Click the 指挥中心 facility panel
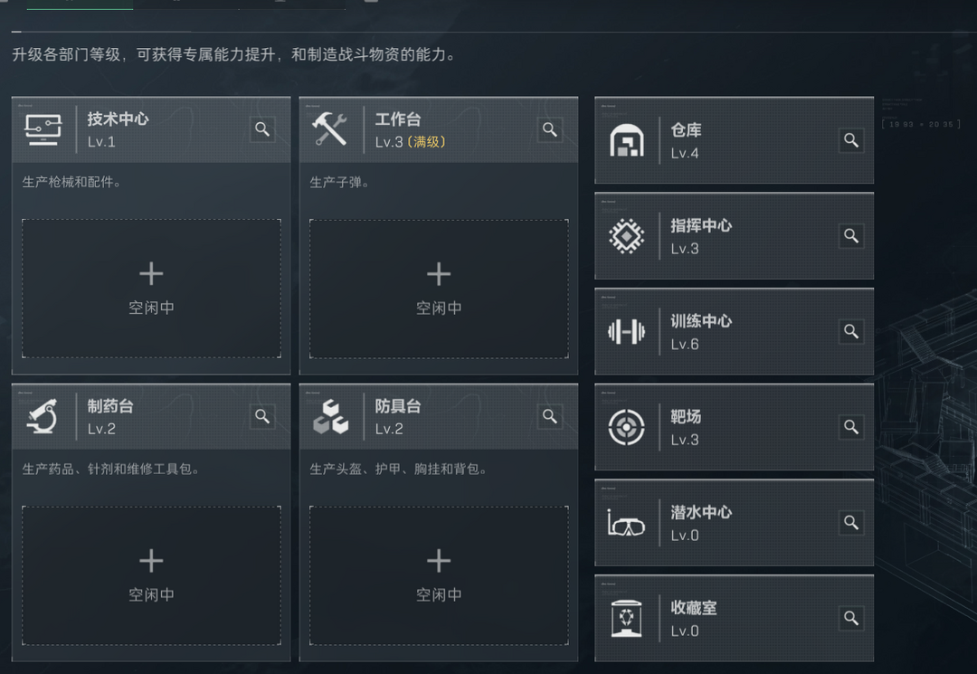 tap(735, 236)
